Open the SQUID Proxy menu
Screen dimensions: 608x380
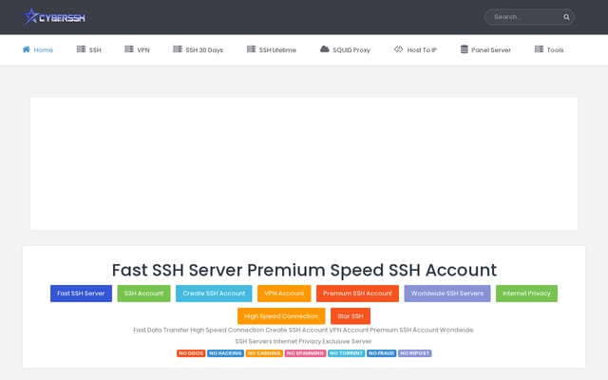(x=345, y=49)
